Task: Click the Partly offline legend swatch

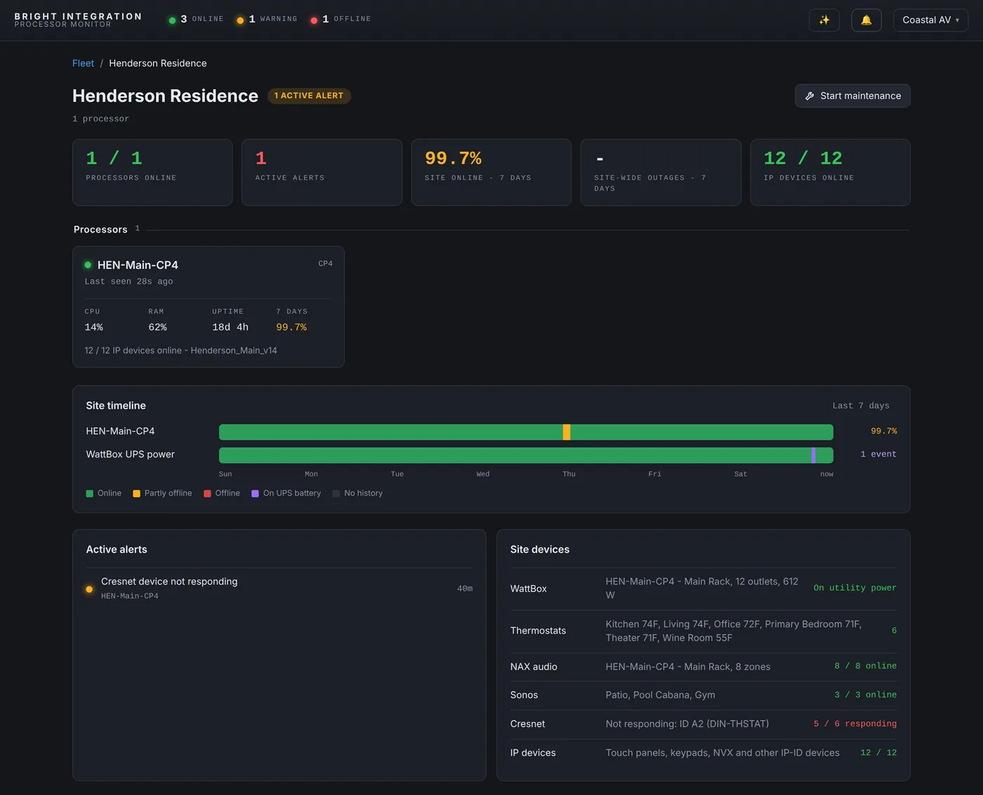Action: (136, 494)
